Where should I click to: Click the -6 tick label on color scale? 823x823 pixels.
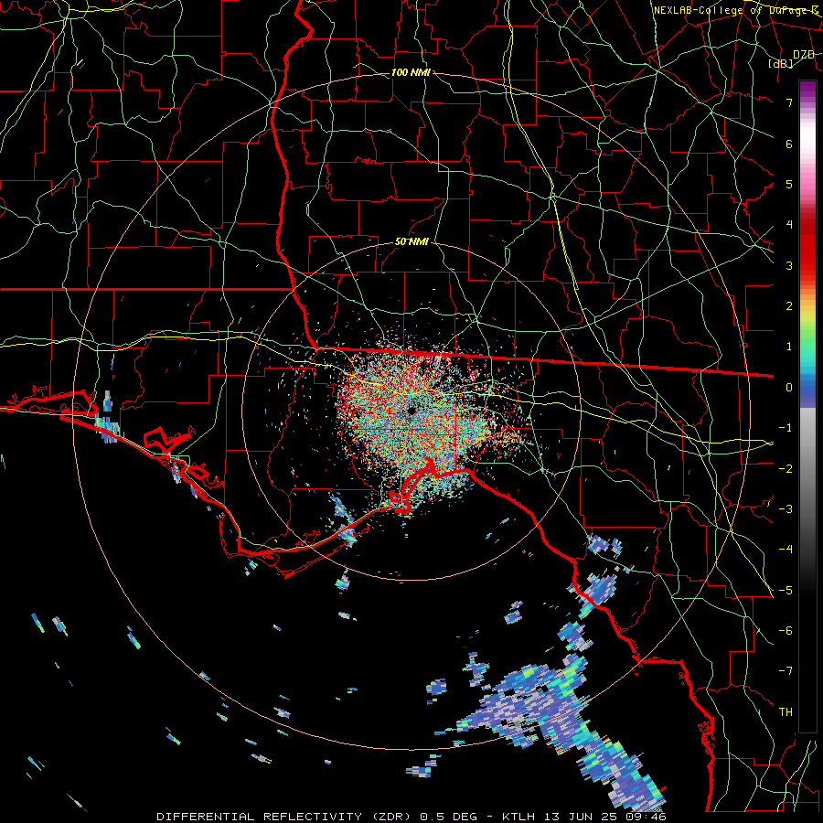click(x=786, y=631)
